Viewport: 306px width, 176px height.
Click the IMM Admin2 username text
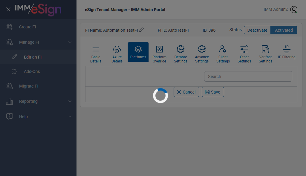[x=276, y=9]
